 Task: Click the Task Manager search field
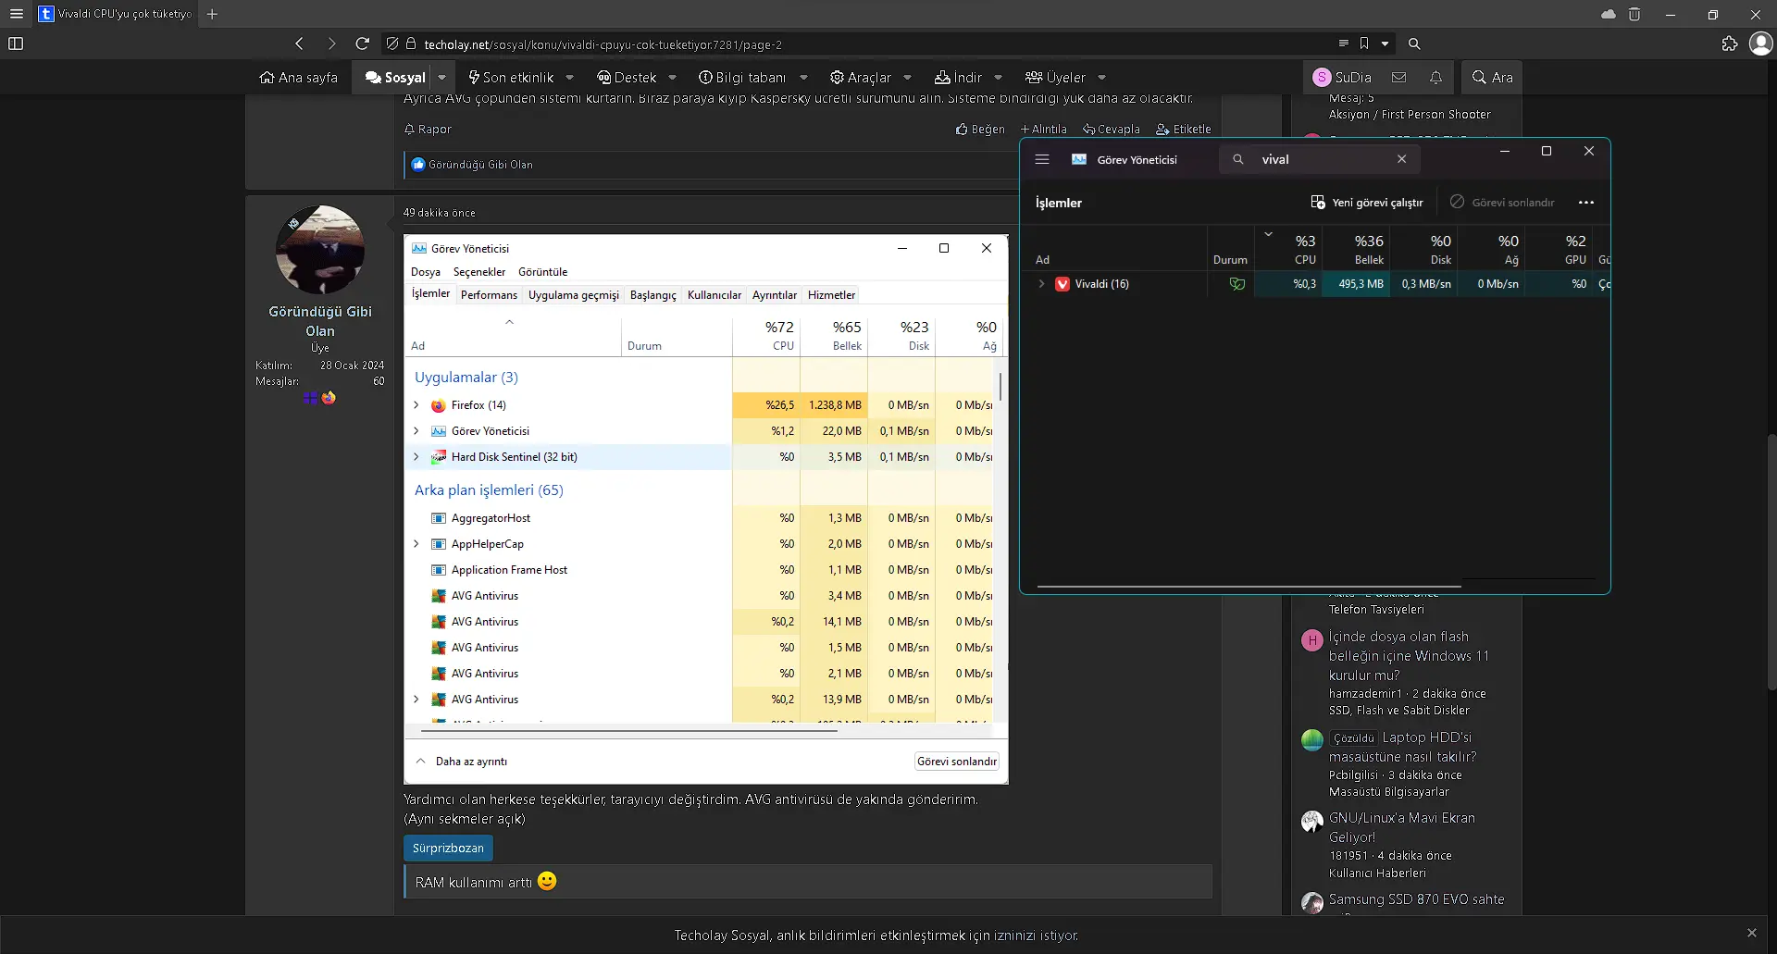pyautogui.click(x=1319, y=159)
